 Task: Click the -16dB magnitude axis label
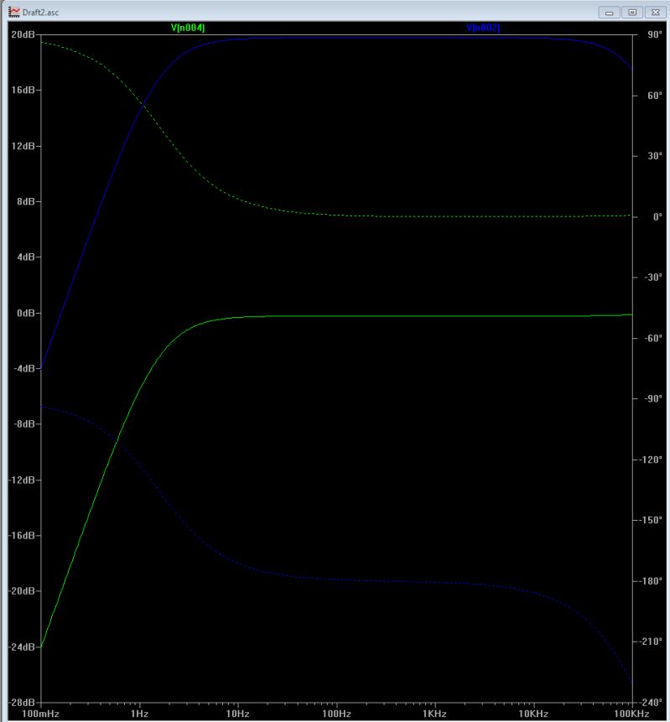coord(22,536)
